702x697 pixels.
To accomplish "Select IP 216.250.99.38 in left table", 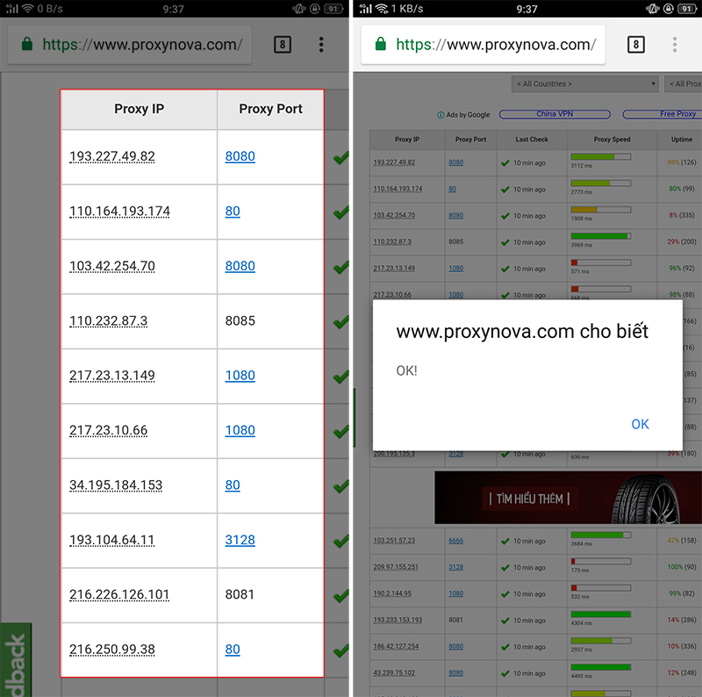I will [x=112, y=650].
